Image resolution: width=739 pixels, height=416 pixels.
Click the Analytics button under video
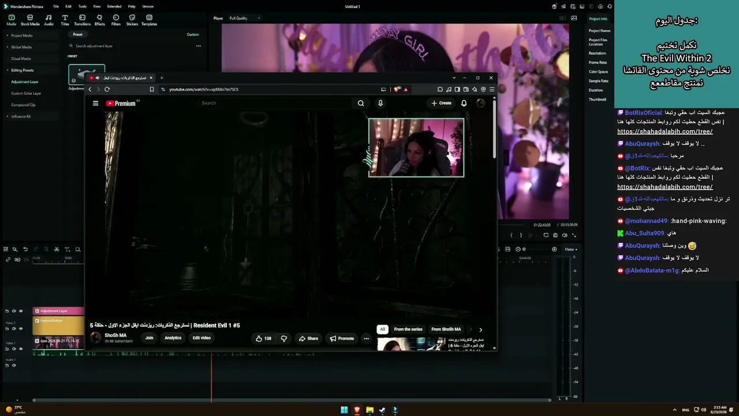(x=173, y=338)
